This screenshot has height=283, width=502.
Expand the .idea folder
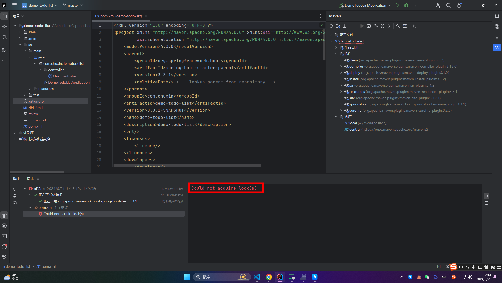[x=20, y=32]
